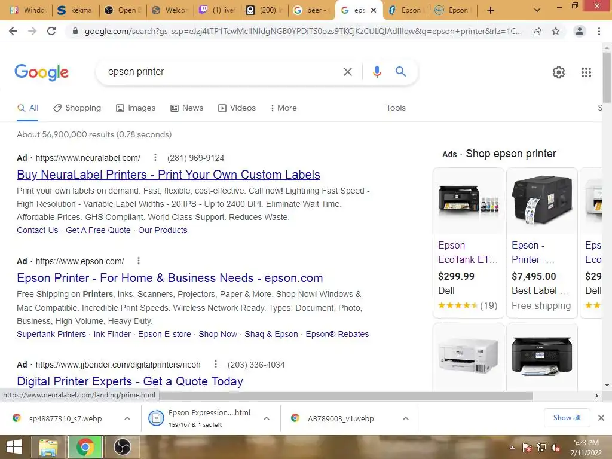The image size is (612, 459).
Task: Open options for neuralabel.com ad
Action: (x=155, y=157)
